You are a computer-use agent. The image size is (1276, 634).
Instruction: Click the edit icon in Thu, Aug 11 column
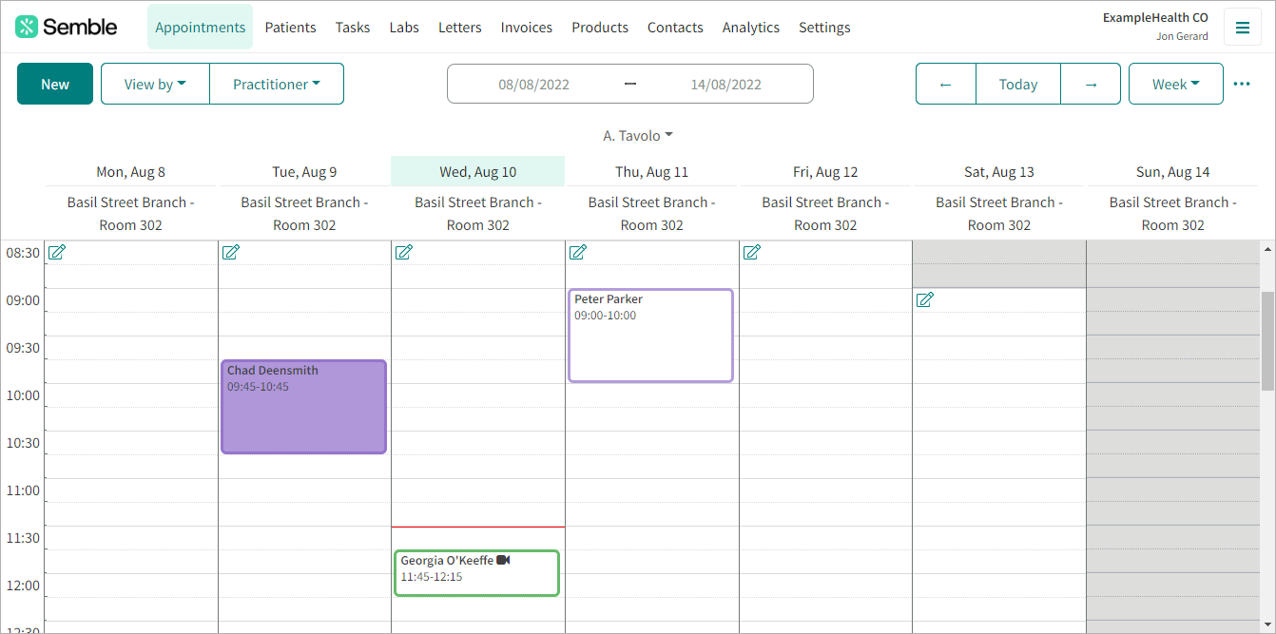578,252
